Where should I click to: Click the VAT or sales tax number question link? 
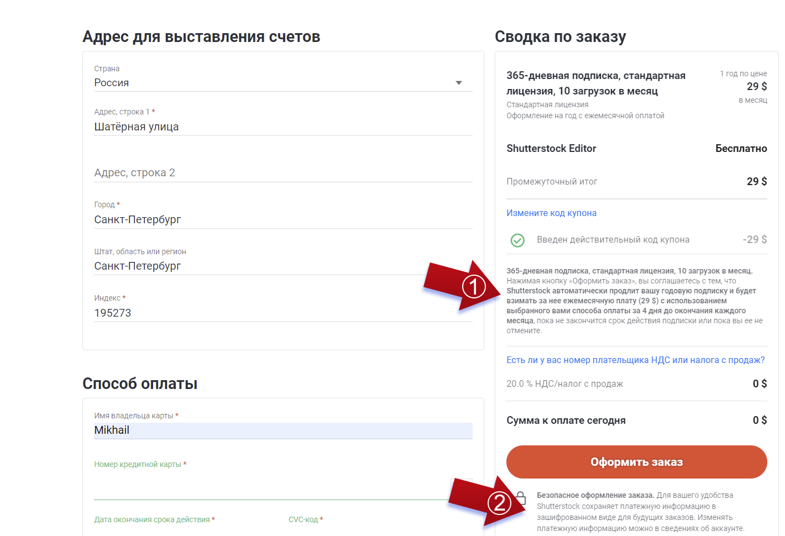635,360
